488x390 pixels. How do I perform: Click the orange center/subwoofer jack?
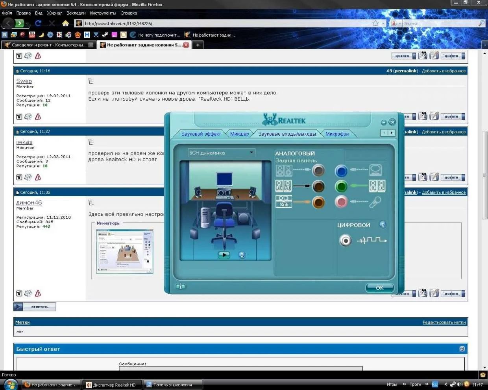318,202
